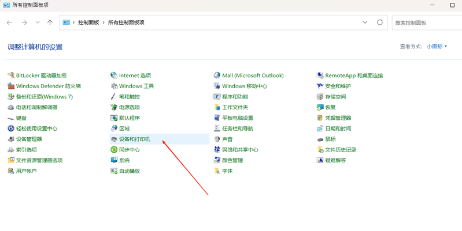Viewport: 462px width, 231px height.
Task: Open the 程序和功能 link
Action: point(235,97)
